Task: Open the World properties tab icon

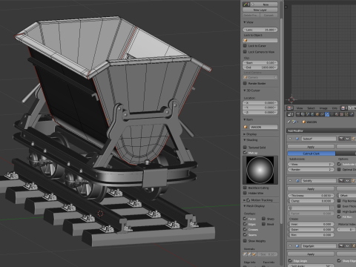Action: [312, 114]
